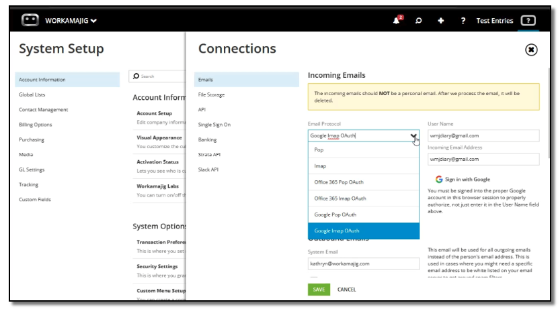Image resolution: width=560 pixels, height=311 pixels.
Task: Open Custom Fields section
Action: pyautogui.click(x=35, y=199)
